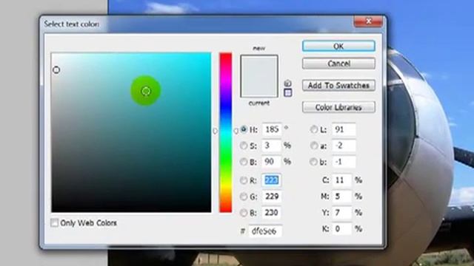The height and width of the screenshot is (266, 474).
Task: Cancel the text color dialog
Action: click(x=338, y=64)
